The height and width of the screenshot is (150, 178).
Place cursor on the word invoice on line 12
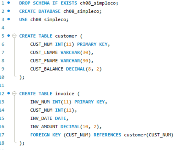65,94
